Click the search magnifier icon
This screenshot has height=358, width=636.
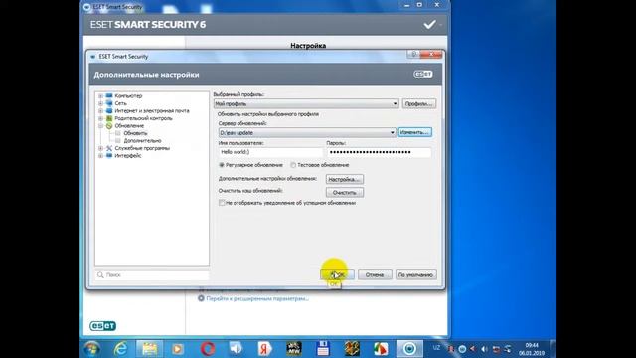(100, 275)
